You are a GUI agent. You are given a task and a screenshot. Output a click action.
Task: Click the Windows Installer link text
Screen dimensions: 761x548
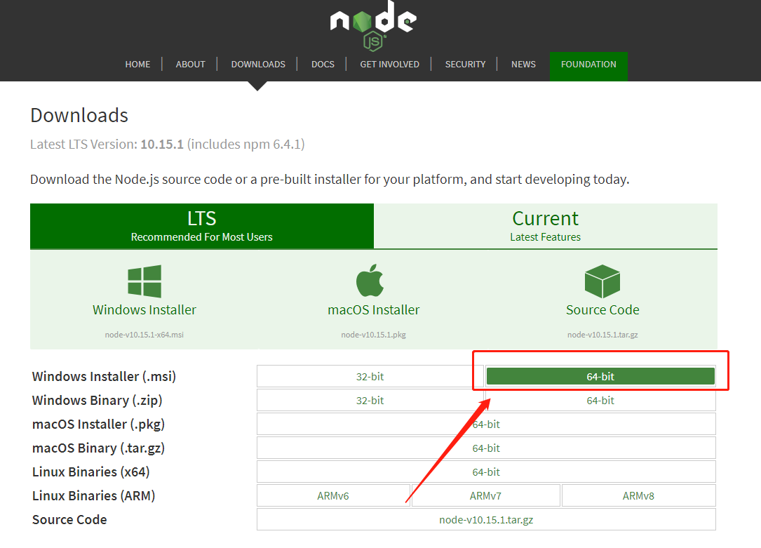point(144,309)
